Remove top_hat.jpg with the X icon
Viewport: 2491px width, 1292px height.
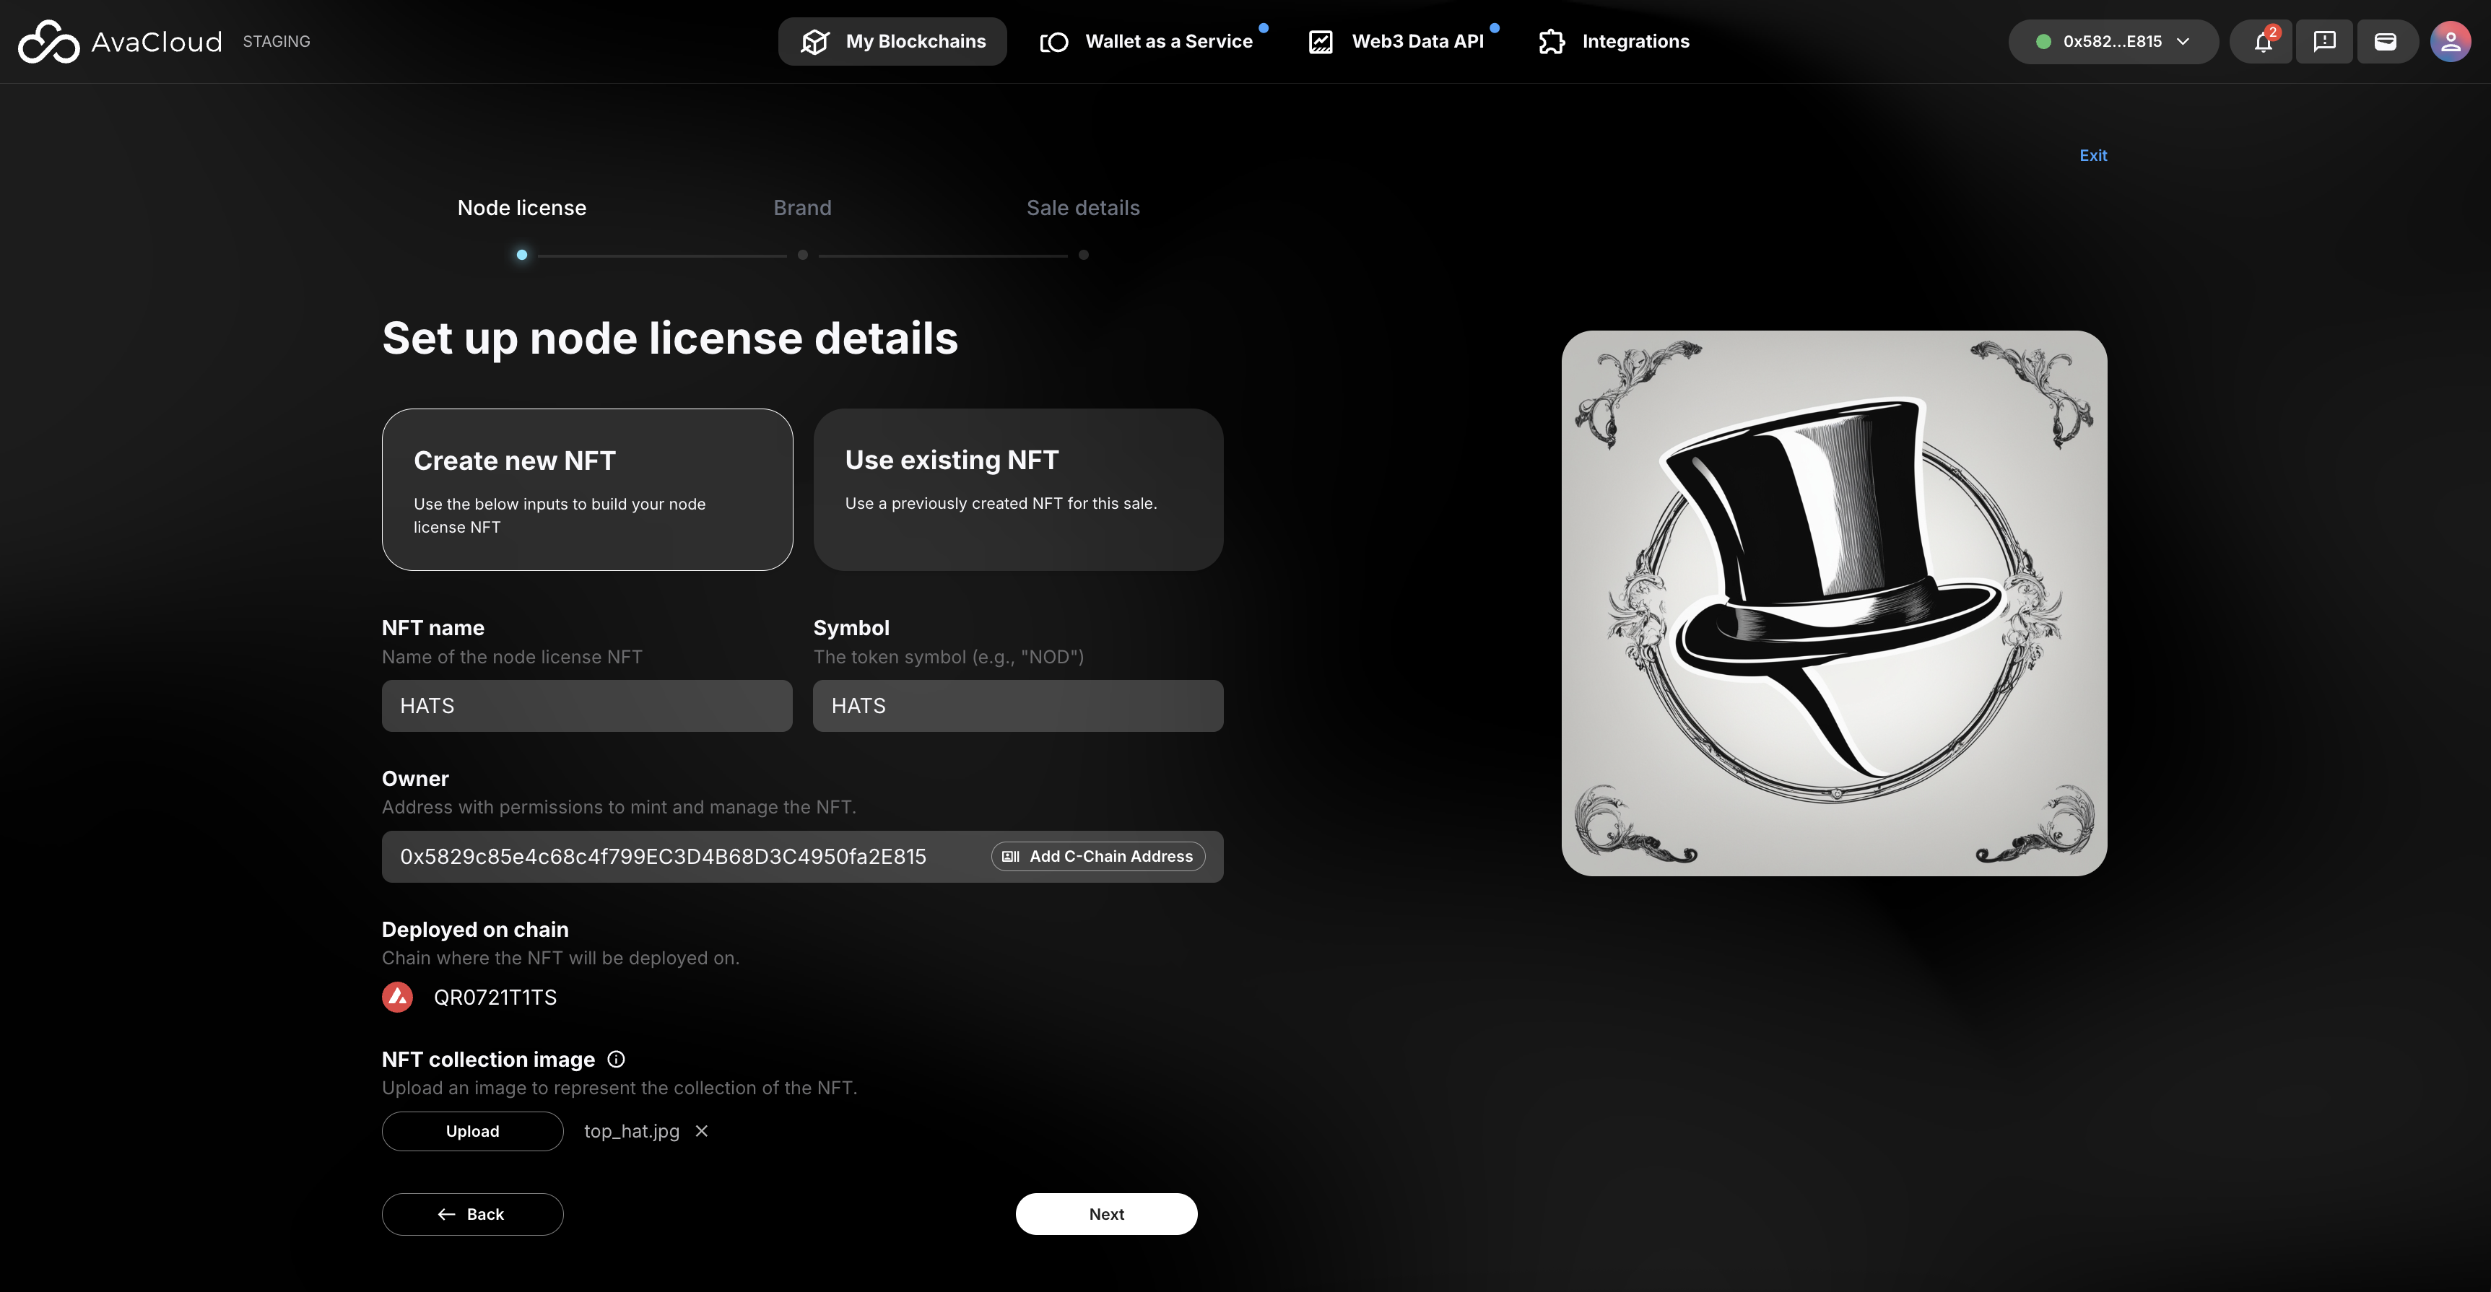click(x=702, y=1130)
